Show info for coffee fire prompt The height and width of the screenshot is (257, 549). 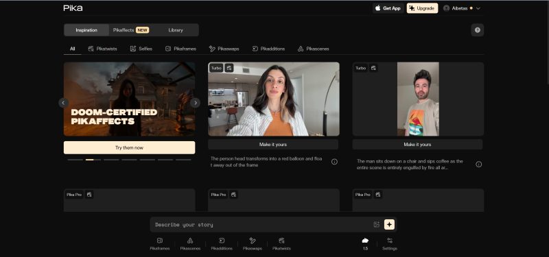[x=478, y=164]
